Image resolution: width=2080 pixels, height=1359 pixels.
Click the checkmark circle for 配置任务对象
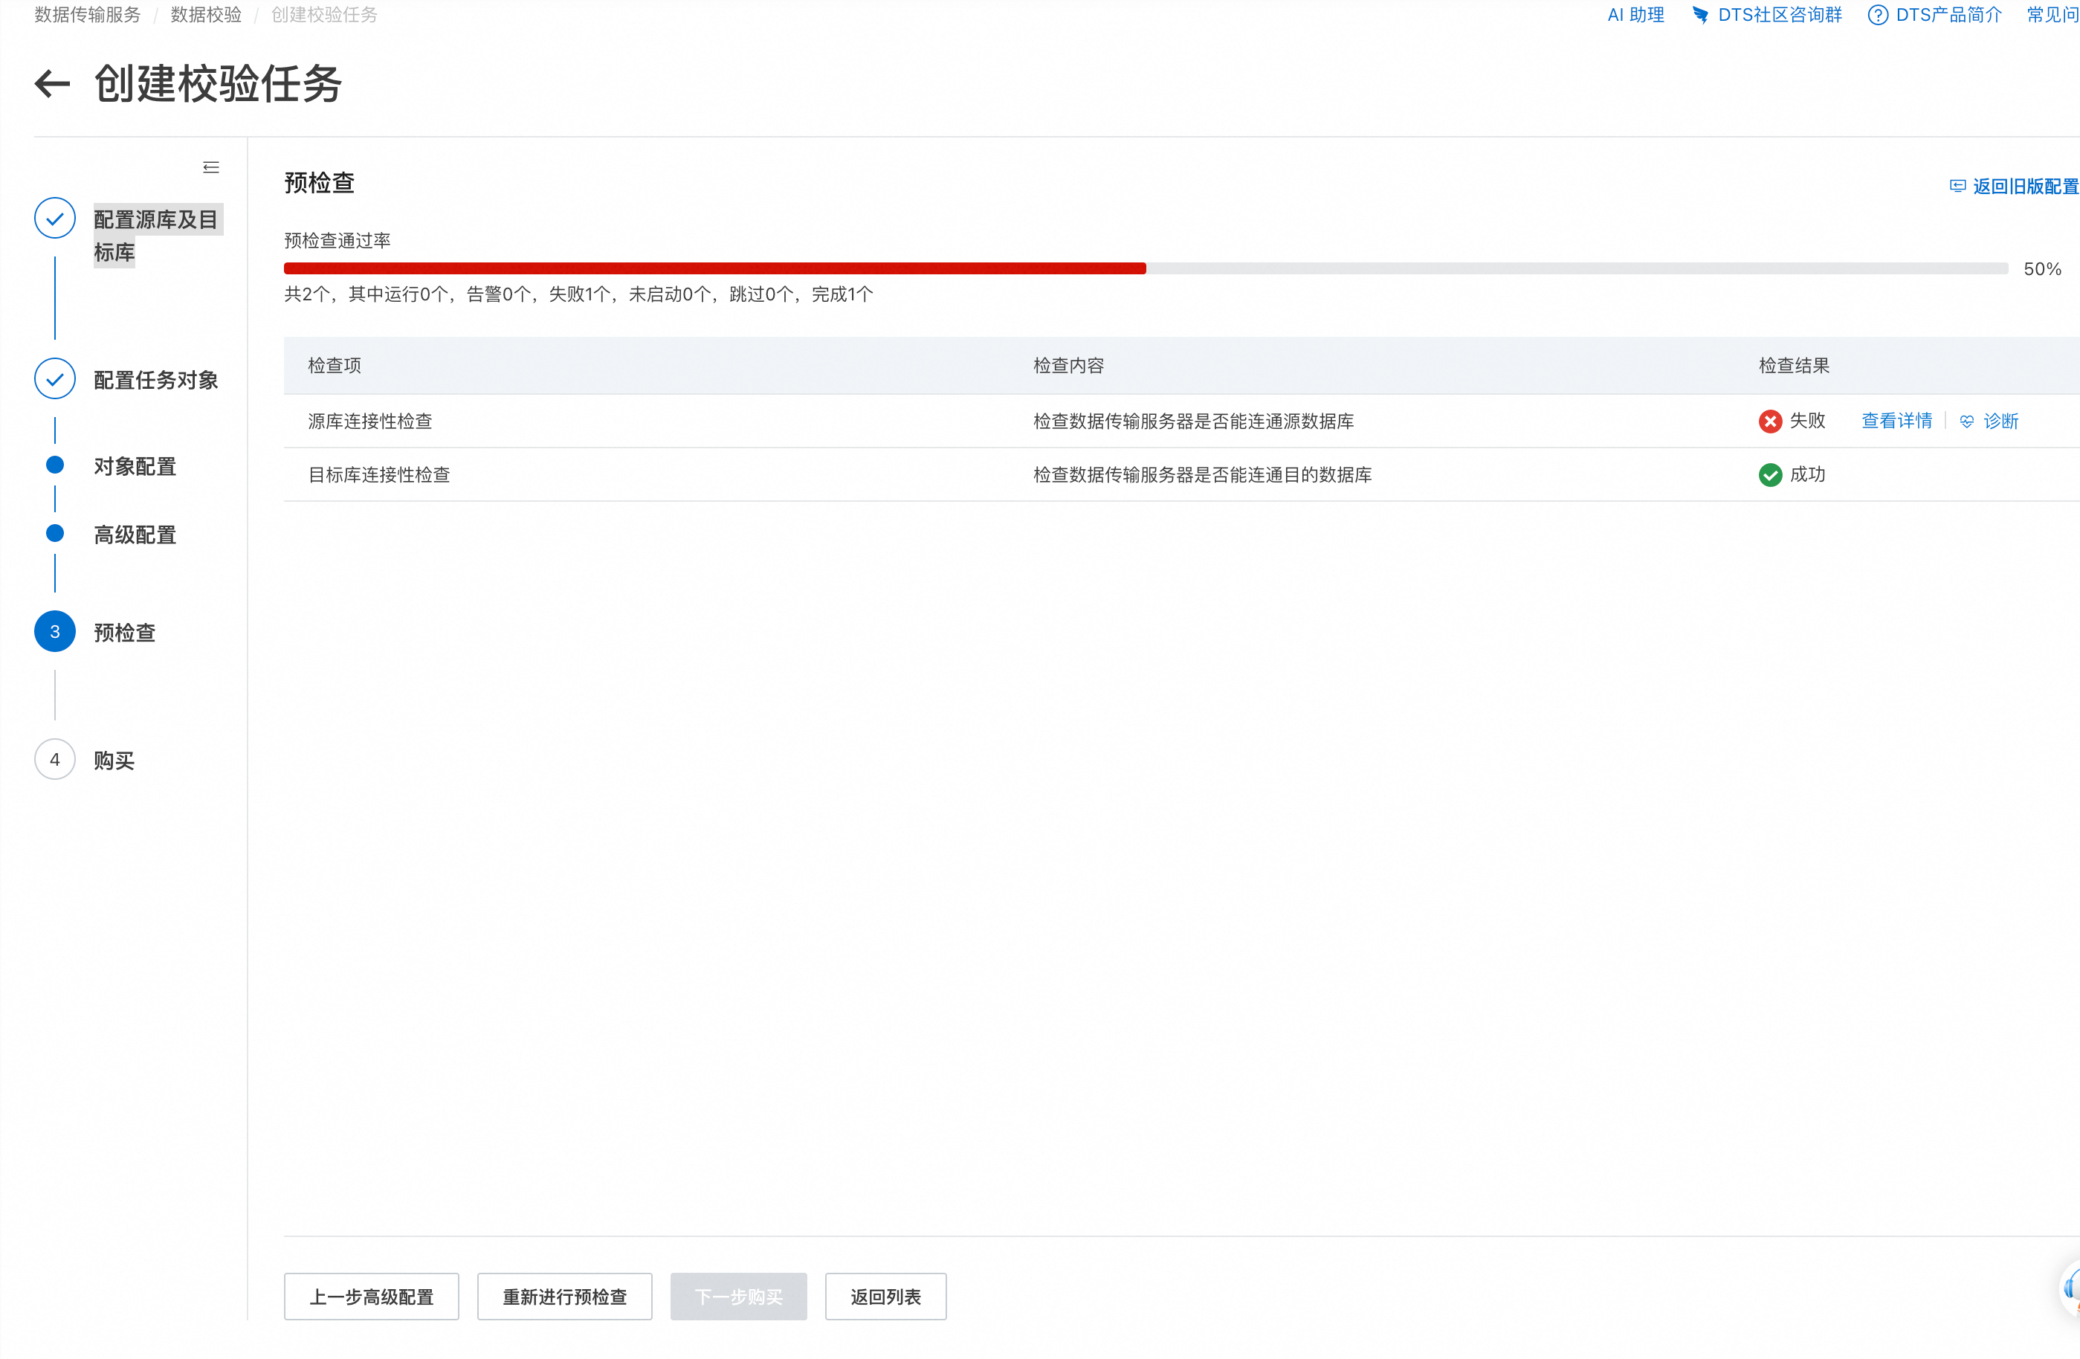pos(55,379)
